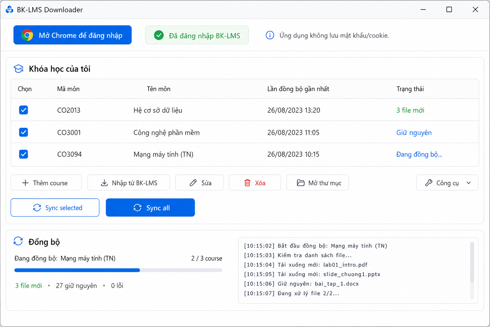Click the Đã đăng nhập BK-LMS status badge
This screenshot has width=490, height=327.
tap(197, 35)
